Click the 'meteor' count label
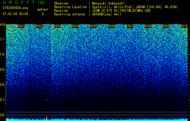The height and width of the screenshot is (121, 190). point(43,9)
